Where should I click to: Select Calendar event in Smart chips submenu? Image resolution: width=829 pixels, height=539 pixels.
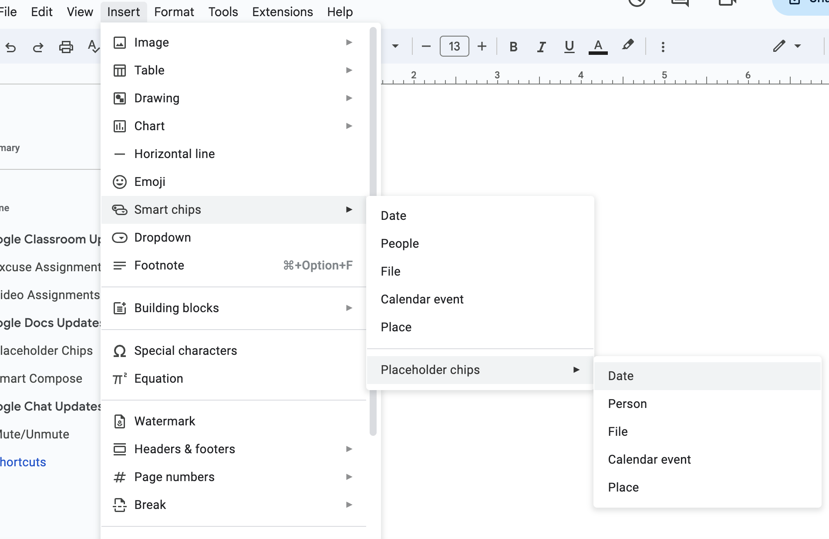480,300
